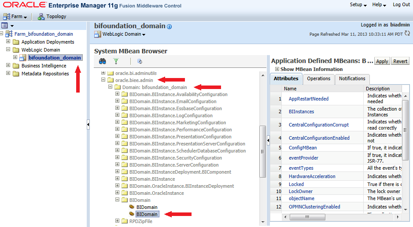Image resolution: width=413 pixels, height=227 pixels.
Task: Click the Revert button
Action: tap(400, 61)
